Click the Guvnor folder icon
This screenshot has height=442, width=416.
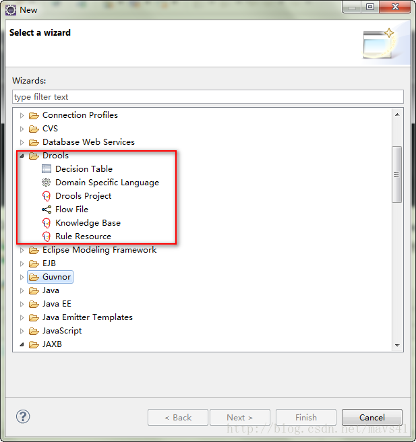click(x=34, y=277)
